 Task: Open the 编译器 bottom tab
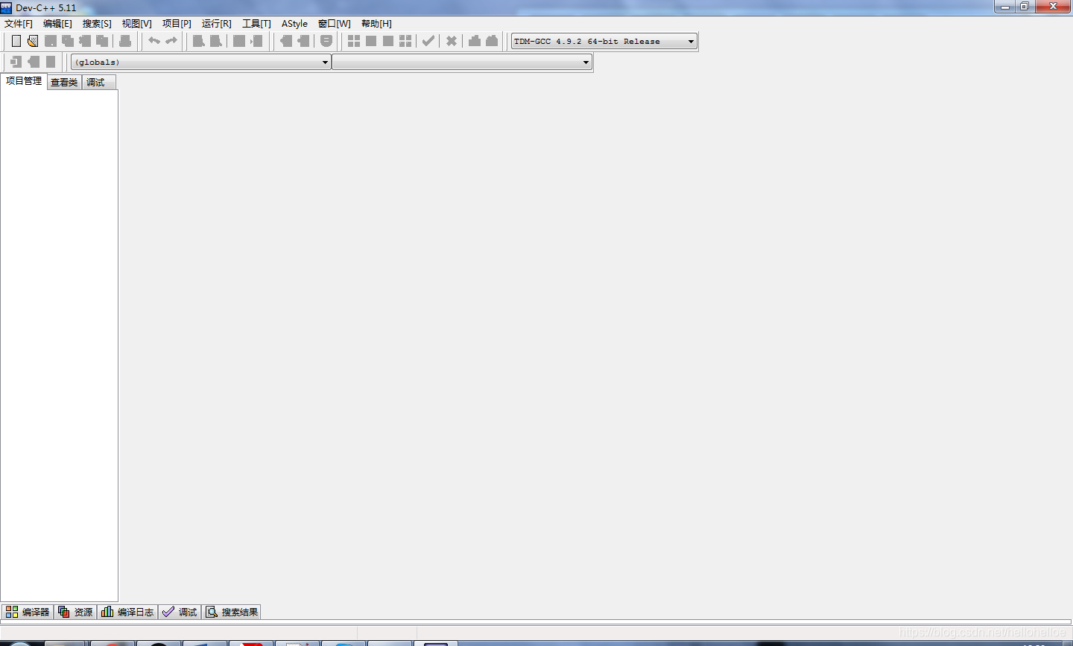(28, 612)
